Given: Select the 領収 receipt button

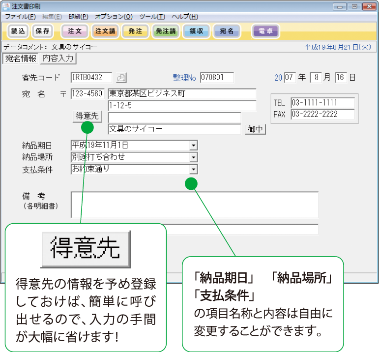Looking at the screenshot, I should [196, 31].
